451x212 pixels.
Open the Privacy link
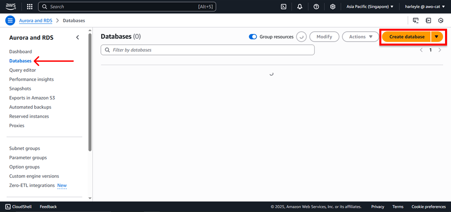[378, 207]
